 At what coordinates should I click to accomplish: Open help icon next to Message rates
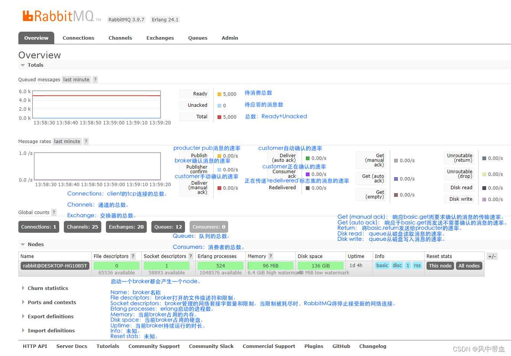[x=86, y=141]
